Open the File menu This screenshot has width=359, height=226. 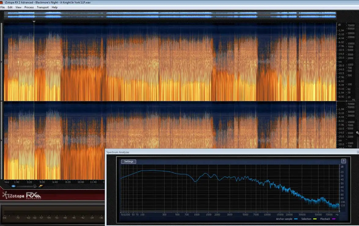click(x=2, y=7)
